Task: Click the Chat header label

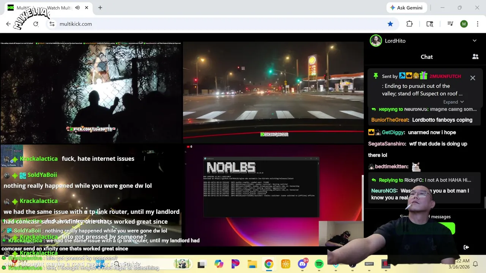Action: tap(426, 57)
